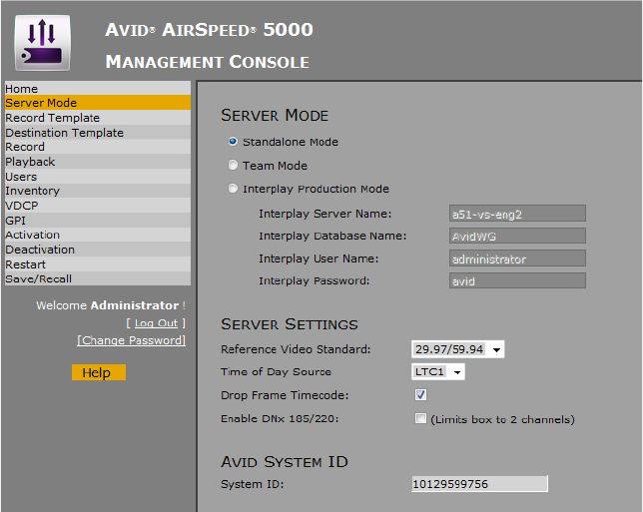
Task: Open the Playback page
Action: (98, 162)
